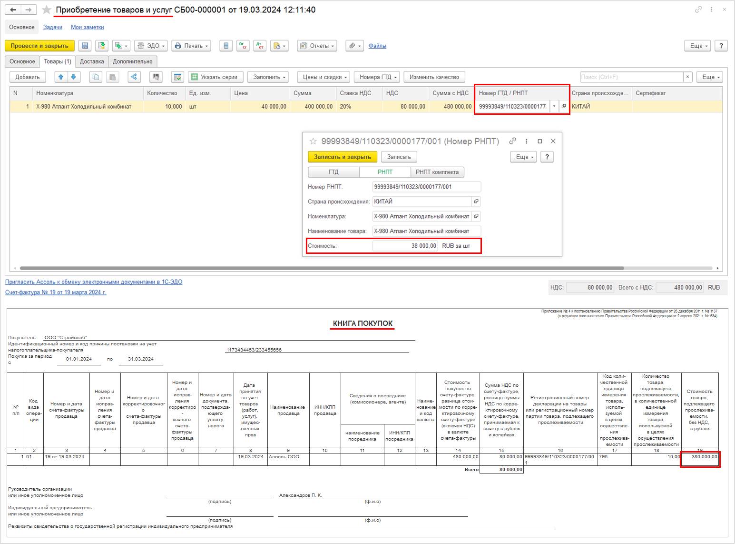Click Изменить качество button
Viewport: 735px width, 544px height.
[x=434, y=77]
